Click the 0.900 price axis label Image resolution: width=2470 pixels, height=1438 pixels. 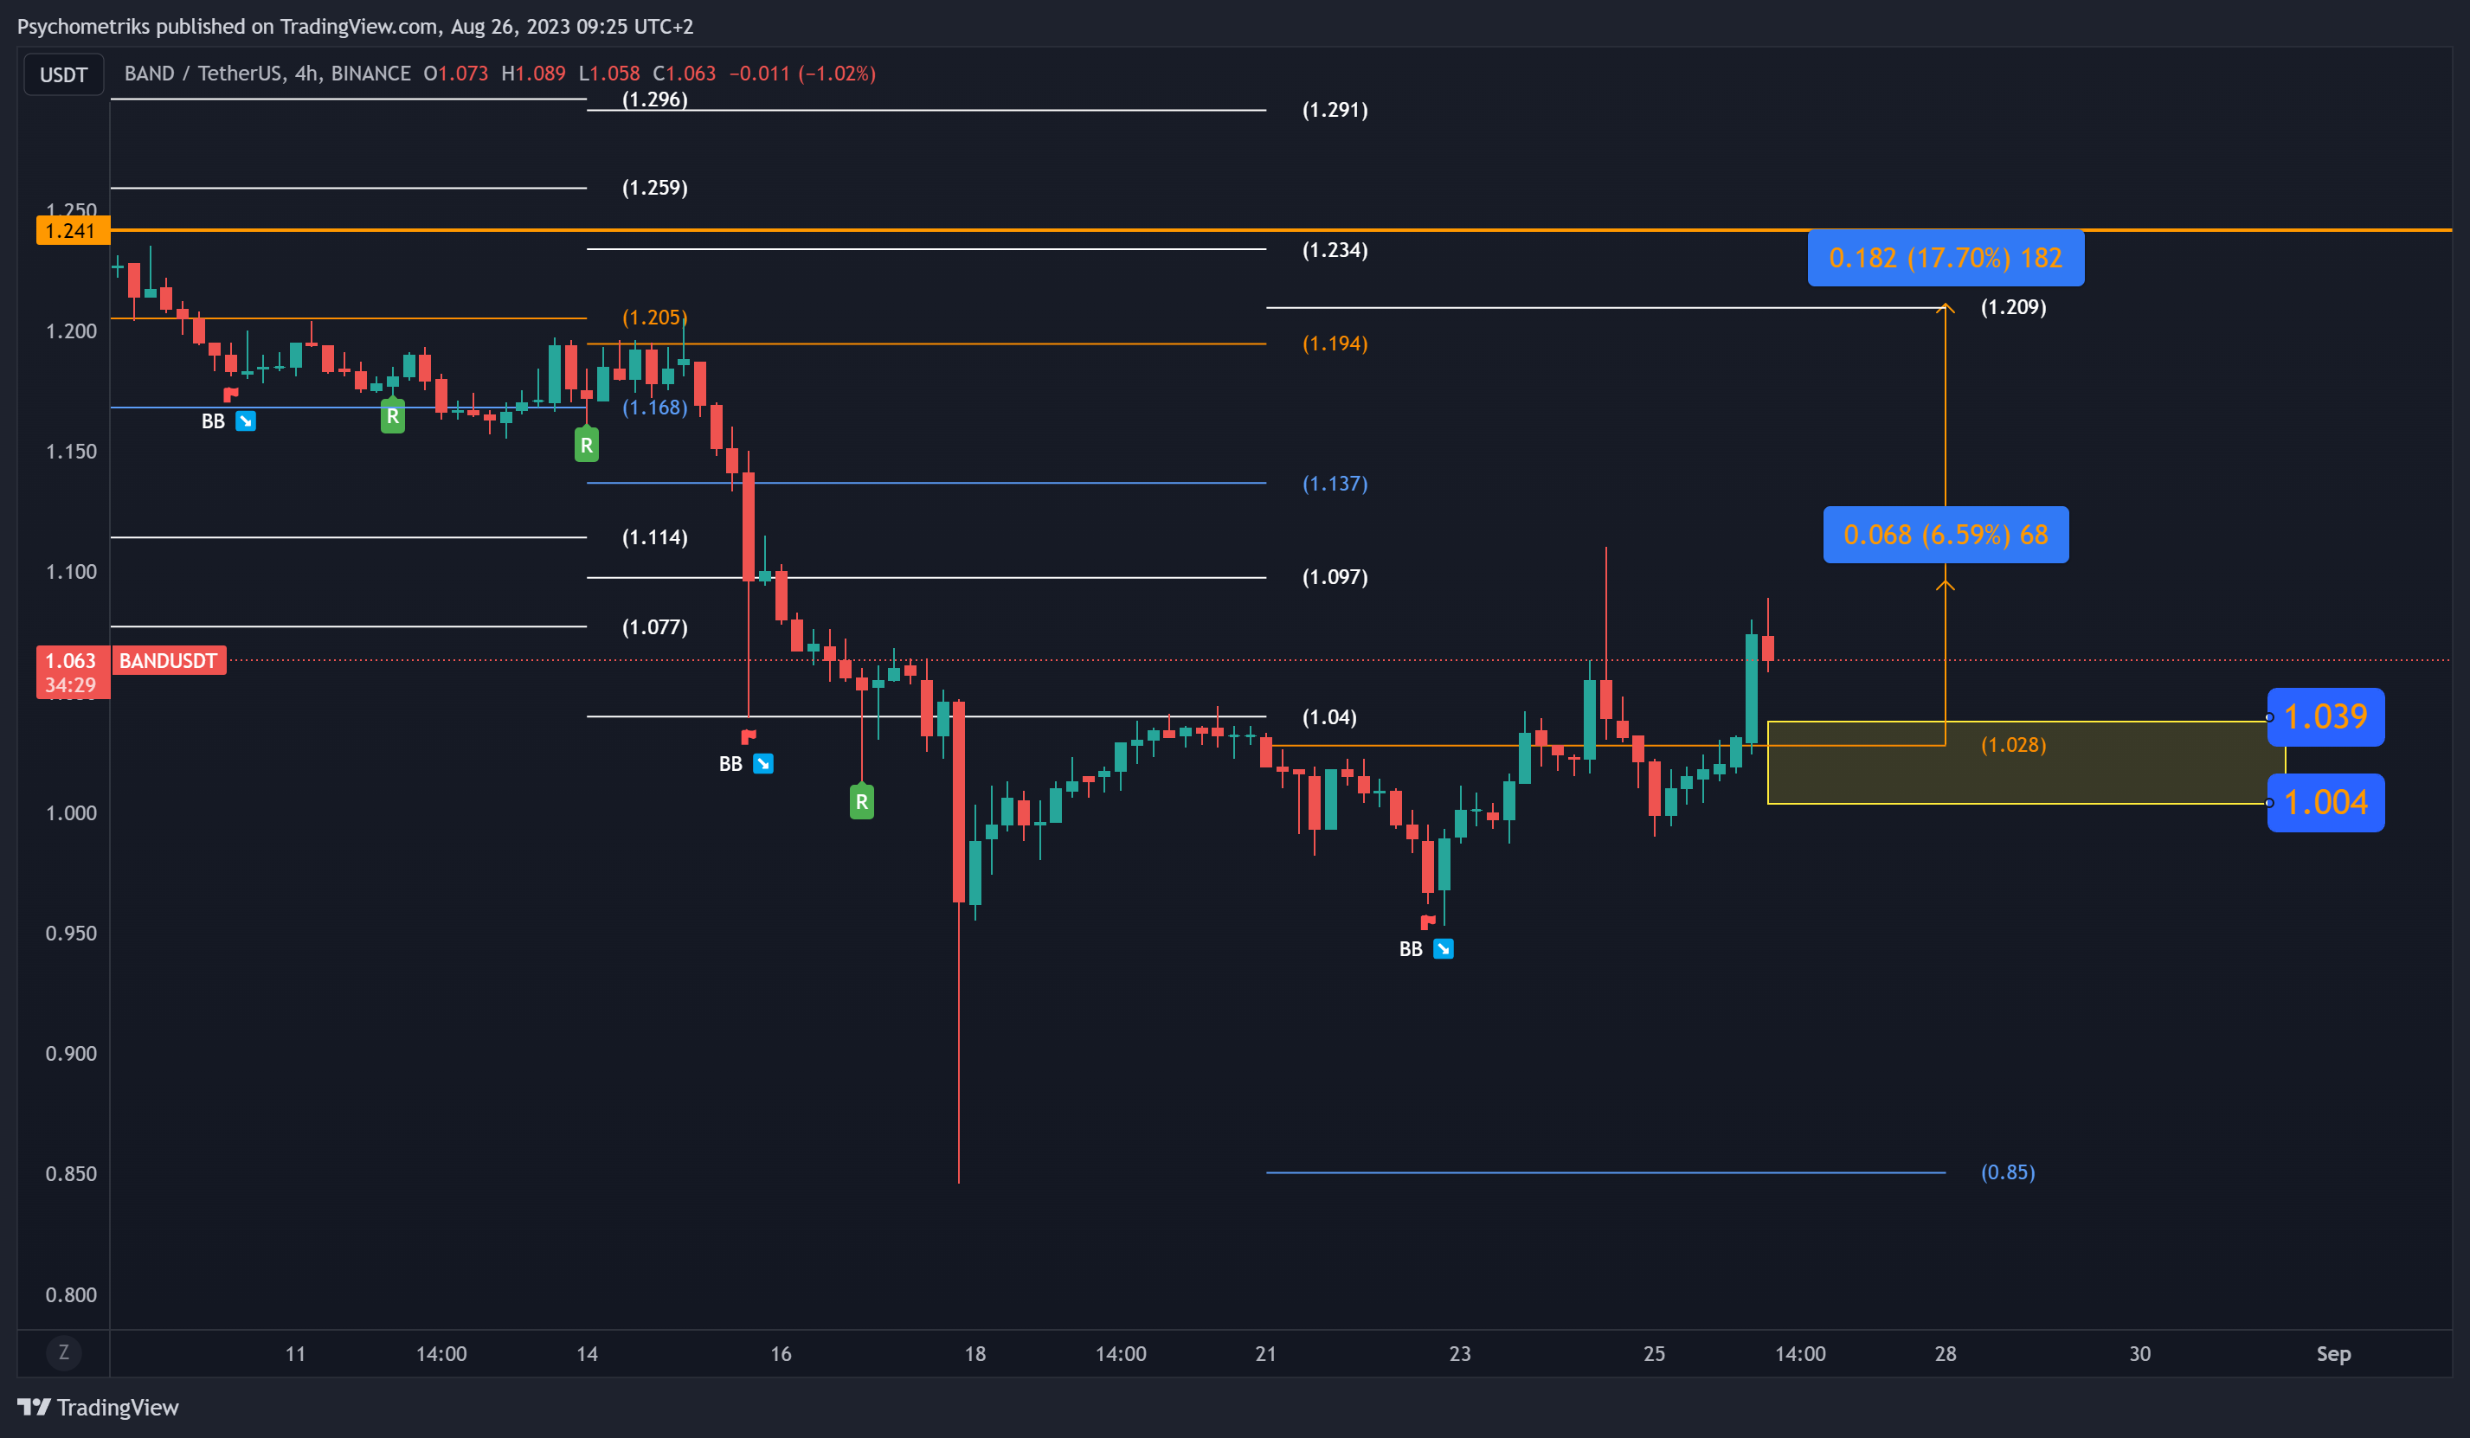[x=72, y=1054]
